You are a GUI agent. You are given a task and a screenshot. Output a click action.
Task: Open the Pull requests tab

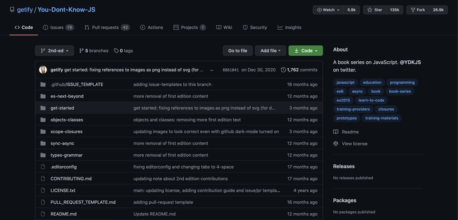click(x=107, y=27)
